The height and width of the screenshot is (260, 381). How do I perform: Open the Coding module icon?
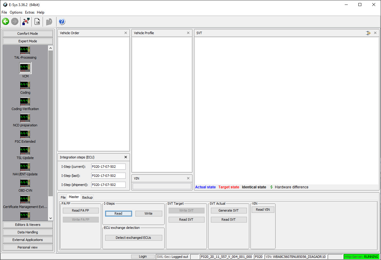click(x=25, y=85)
